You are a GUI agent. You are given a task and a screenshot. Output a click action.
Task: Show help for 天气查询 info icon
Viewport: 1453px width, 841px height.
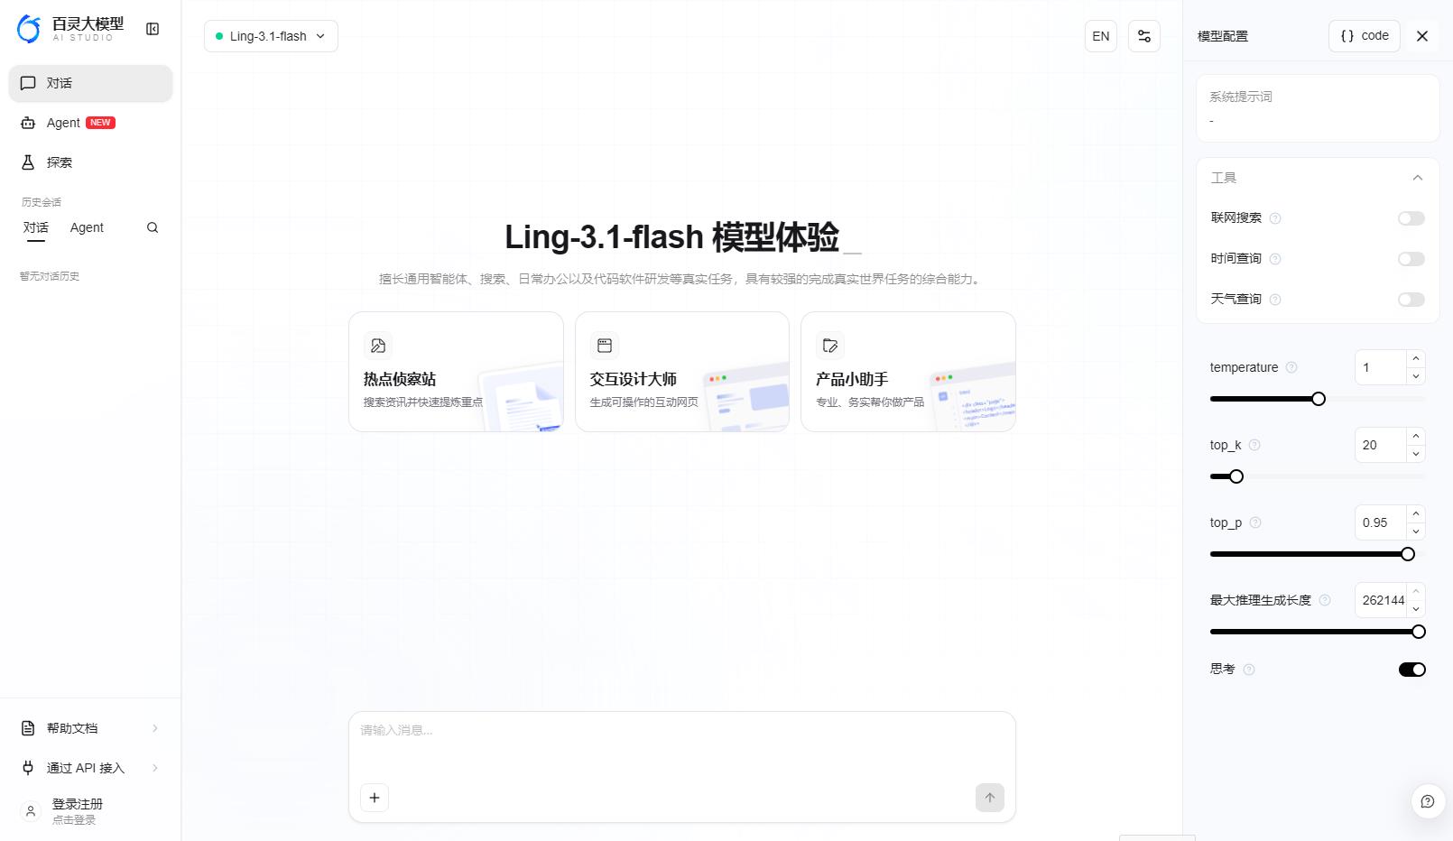pyautogui.click(x=1275, y=300)
